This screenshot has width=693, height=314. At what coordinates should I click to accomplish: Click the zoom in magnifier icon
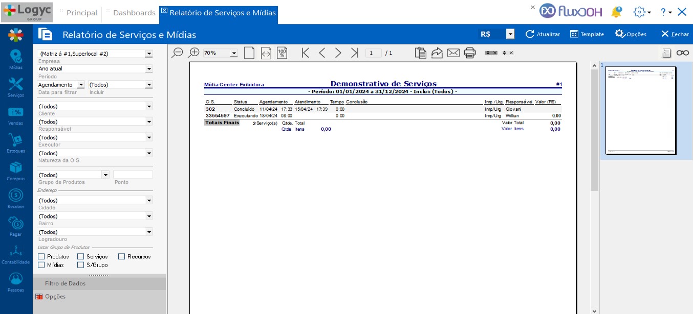194,53
